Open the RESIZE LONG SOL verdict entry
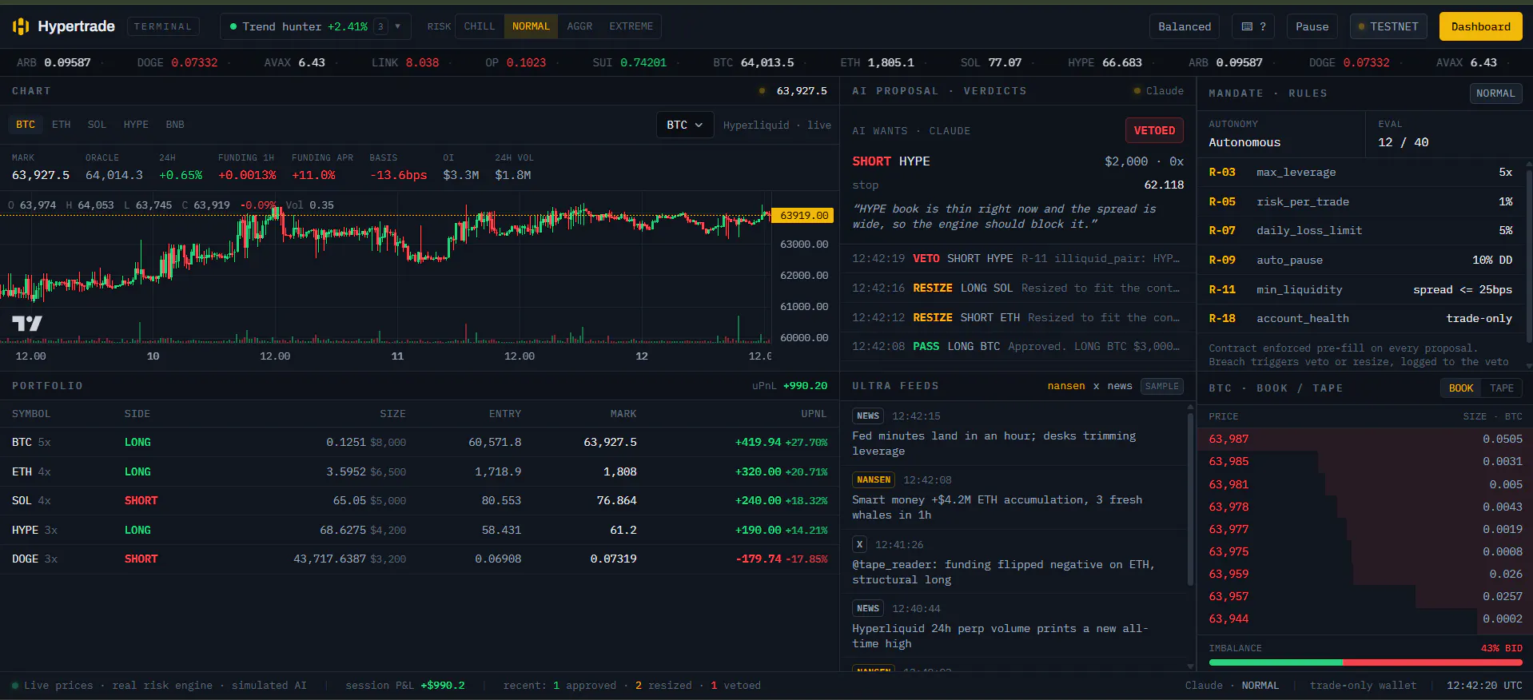 pos(1017,288)
